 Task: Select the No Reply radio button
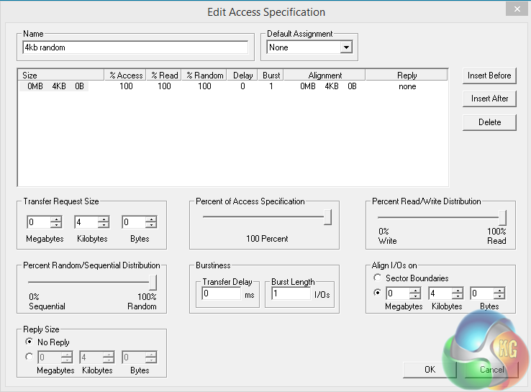pos(29,342)
